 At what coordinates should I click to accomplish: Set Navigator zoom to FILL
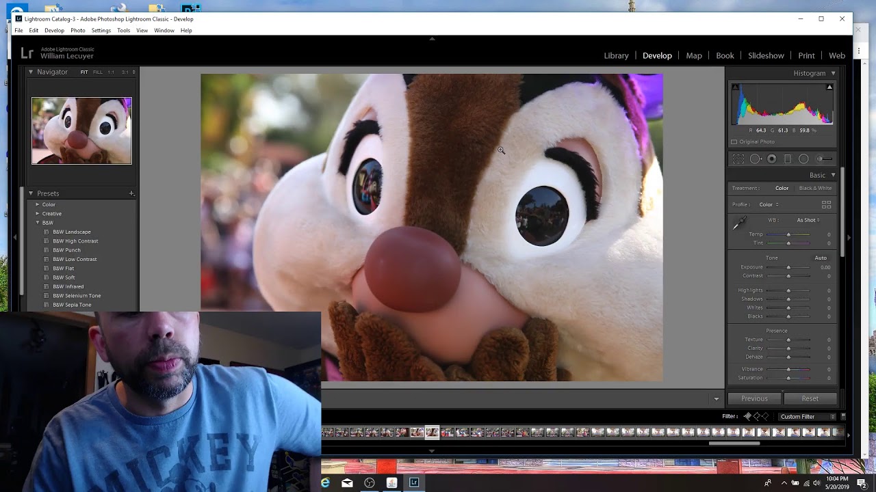click(98, 72)
